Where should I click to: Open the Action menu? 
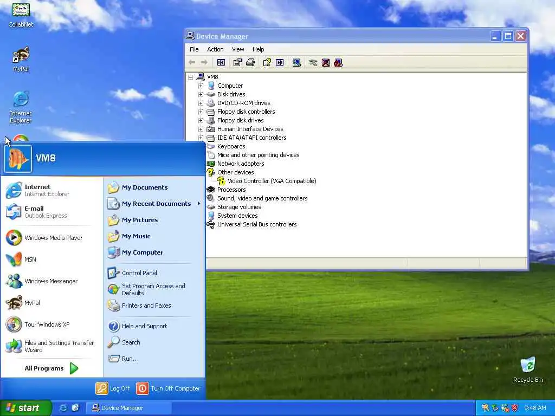215,49
